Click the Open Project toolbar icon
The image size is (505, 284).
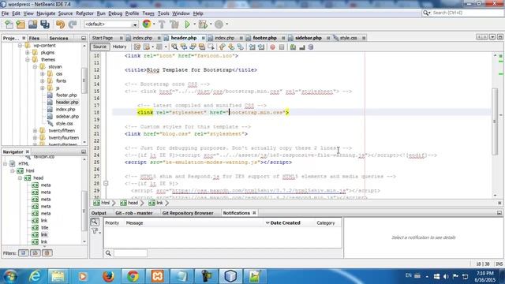tap(32, 24)
